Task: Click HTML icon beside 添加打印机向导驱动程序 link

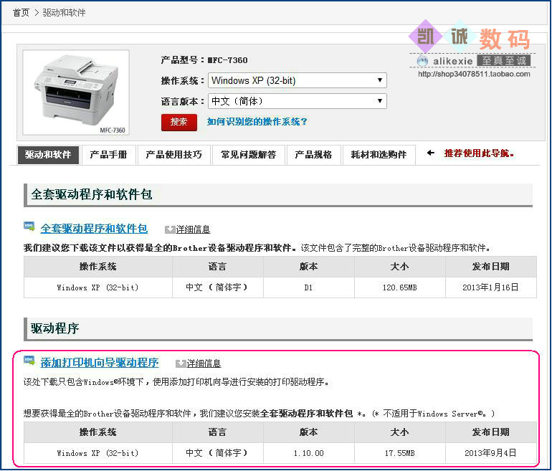Action: point(29,361)
